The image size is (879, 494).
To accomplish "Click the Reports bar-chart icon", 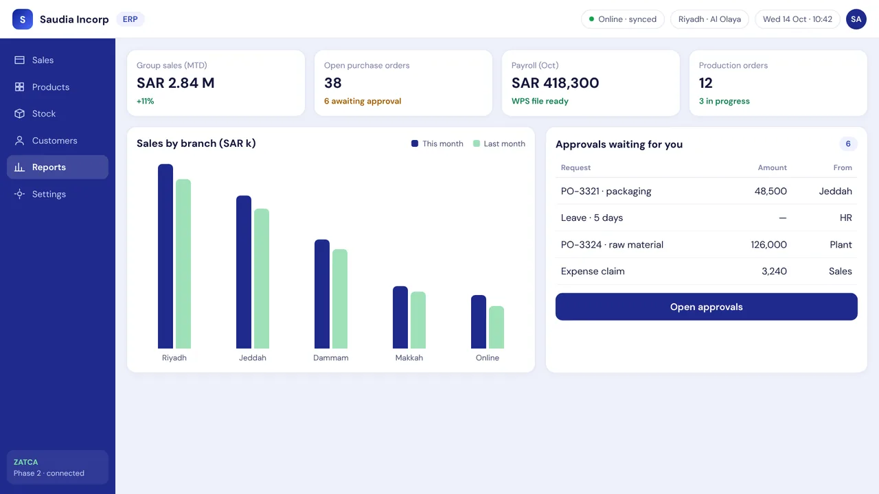I will point(19,167).
